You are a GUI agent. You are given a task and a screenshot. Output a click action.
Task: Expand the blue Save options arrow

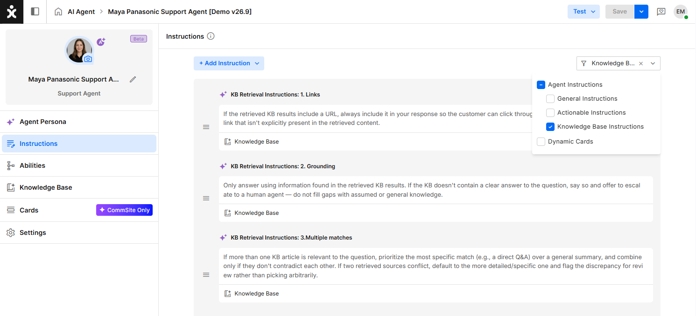pyautogui.click(x=641, y=12)
